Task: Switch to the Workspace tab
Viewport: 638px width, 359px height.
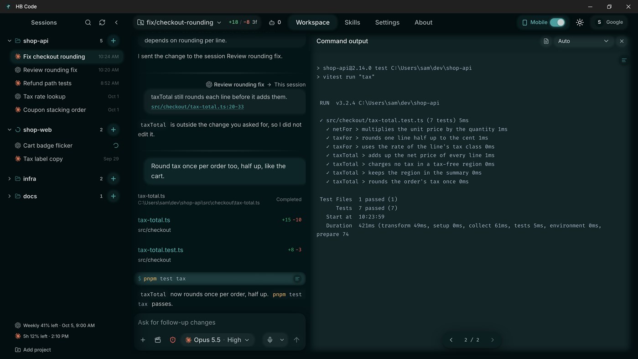Action: click(x=313, y=22)
